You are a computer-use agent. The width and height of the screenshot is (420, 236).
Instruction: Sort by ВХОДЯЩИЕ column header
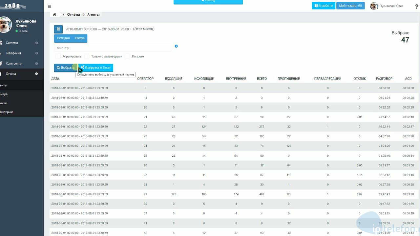pos(174,79)
